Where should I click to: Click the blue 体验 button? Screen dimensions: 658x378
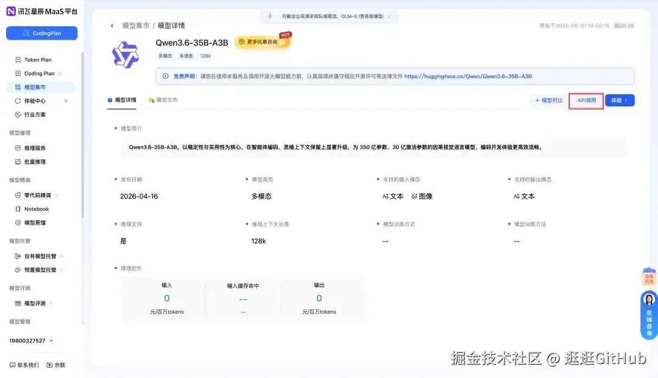coord(620,100)
